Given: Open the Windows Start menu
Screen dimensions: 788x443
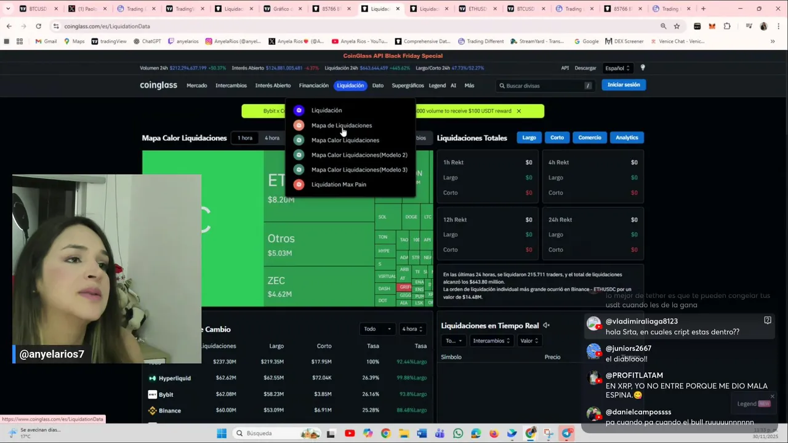Looking at the screenshot, I should [222, 433].
